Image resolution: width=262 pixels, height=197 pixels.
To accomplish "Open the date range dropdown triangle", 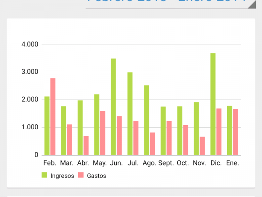I will click(253, 5).
